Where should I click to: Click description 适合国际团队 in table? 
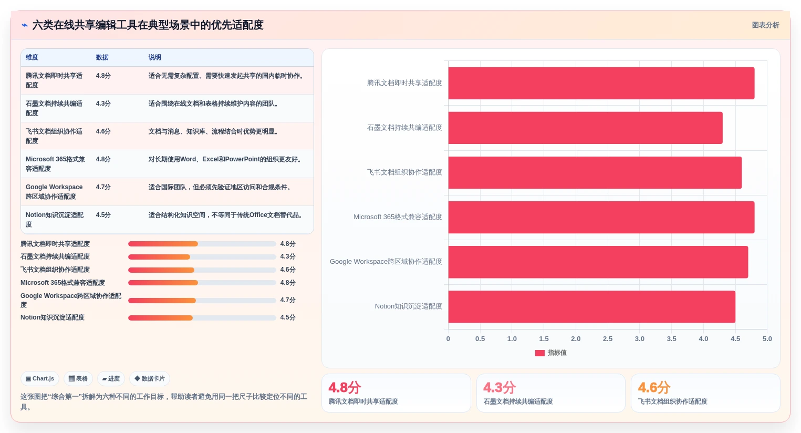(221, 187)
